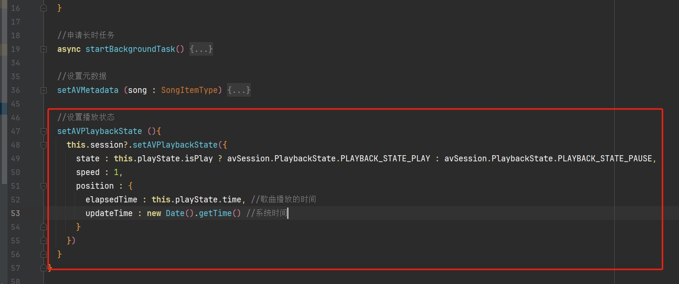Click the {...} placeholder after setAVMetadata signature

(239, 90)
